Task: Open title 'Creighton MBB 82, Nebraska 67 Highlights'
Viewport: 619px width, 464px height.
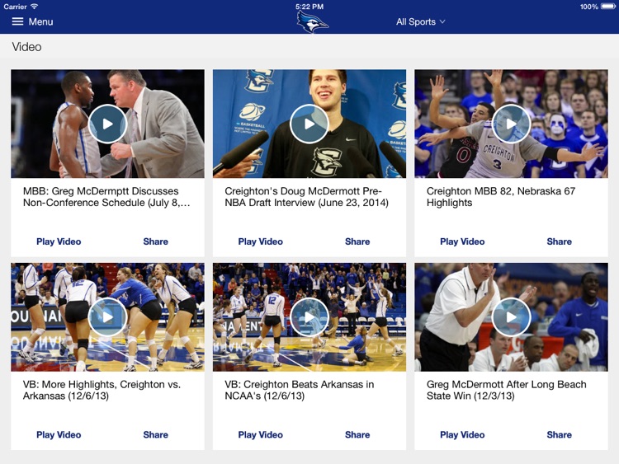Action: (501, 197)
